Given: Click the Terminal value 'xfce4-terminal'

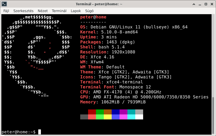Looking at the screenshot, I should pyautogui.click(x=125, y=82).
